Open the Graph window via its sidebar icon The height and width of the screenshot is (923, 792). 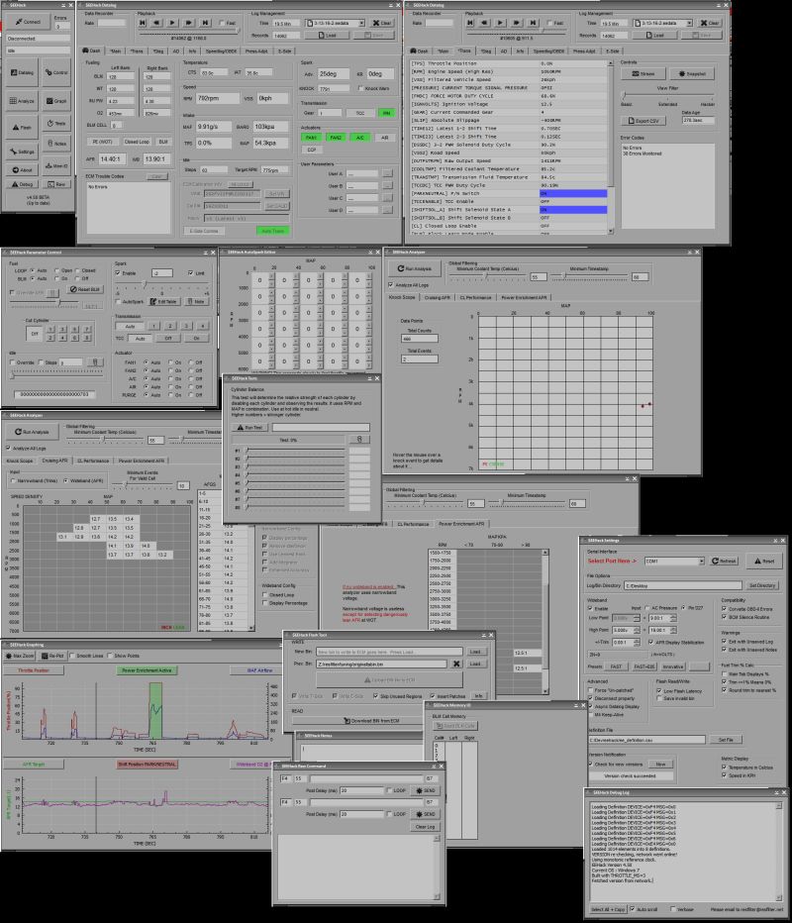[56, 100]
